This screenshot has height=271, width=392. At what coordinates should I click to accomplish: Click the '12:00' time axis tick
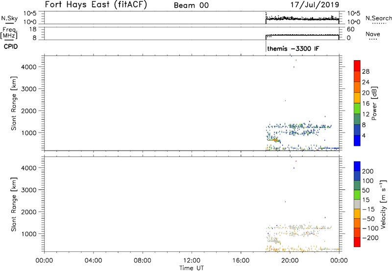click(192, 260)
